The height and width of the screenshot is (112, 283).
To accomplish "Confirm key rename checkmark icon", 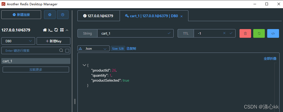I will click(169, 33).
